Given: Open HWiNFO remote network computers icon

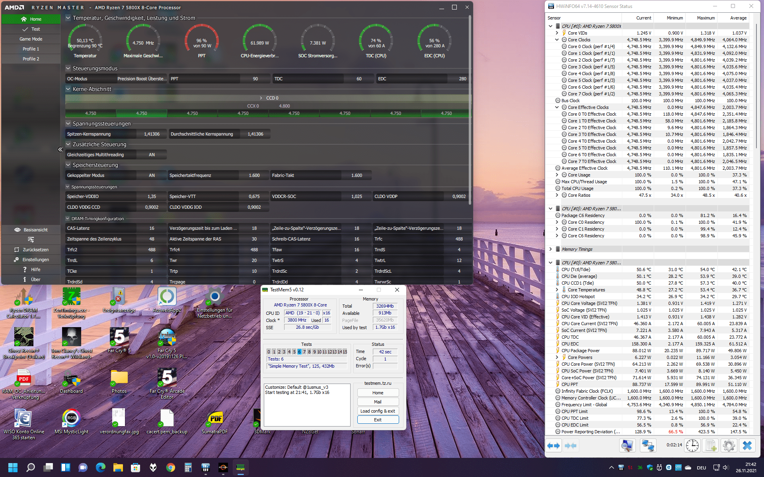Looking at the screenshot, I should point(648,446).
